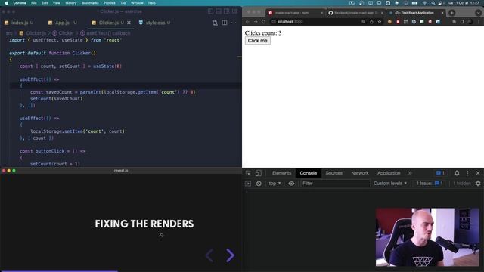Click the Clicks count: 3 text
484x272 pixels.
(x=263, y=33)
